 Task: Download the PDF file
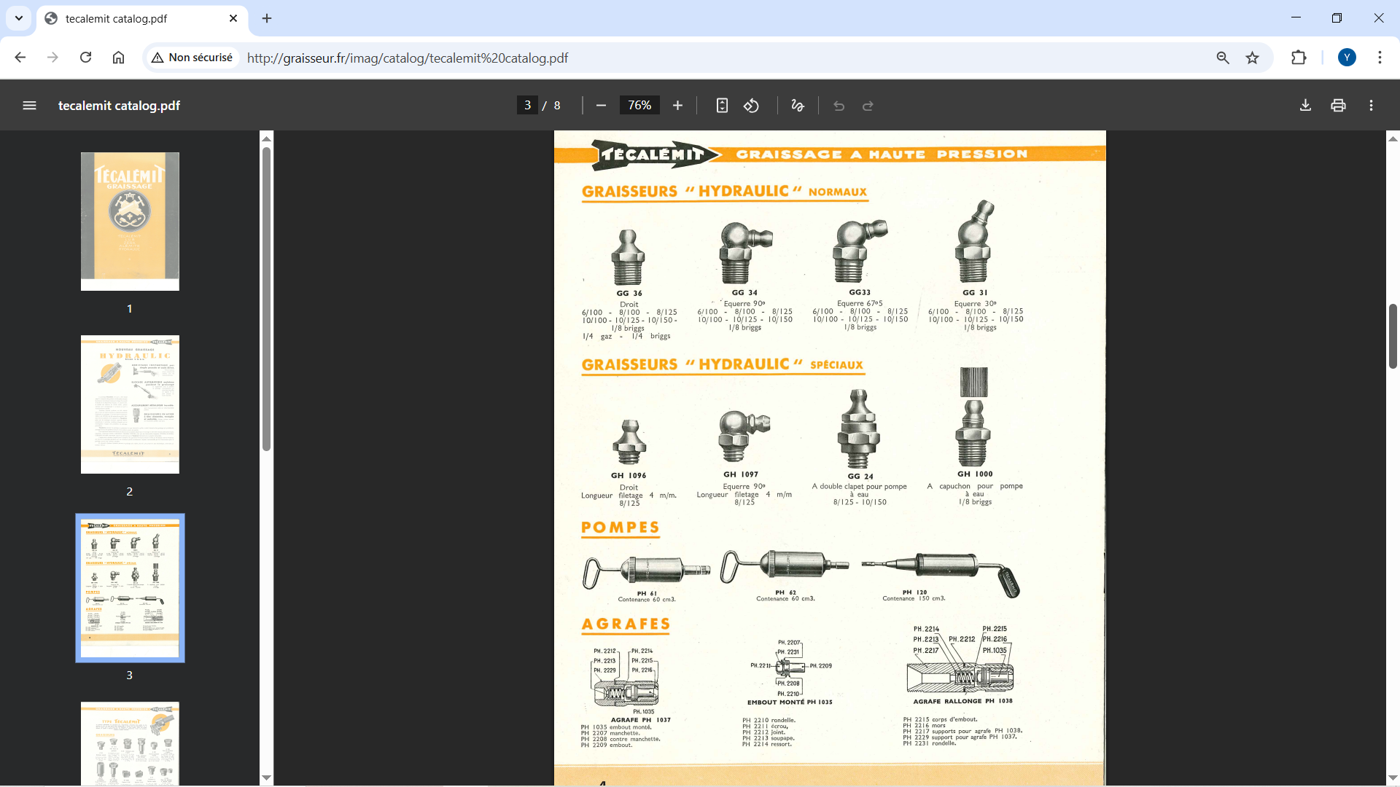point(1305,106)
